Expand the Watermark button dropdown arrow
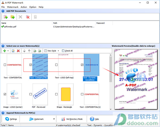Viewport: 160px width, 127px height. (54, 119)
